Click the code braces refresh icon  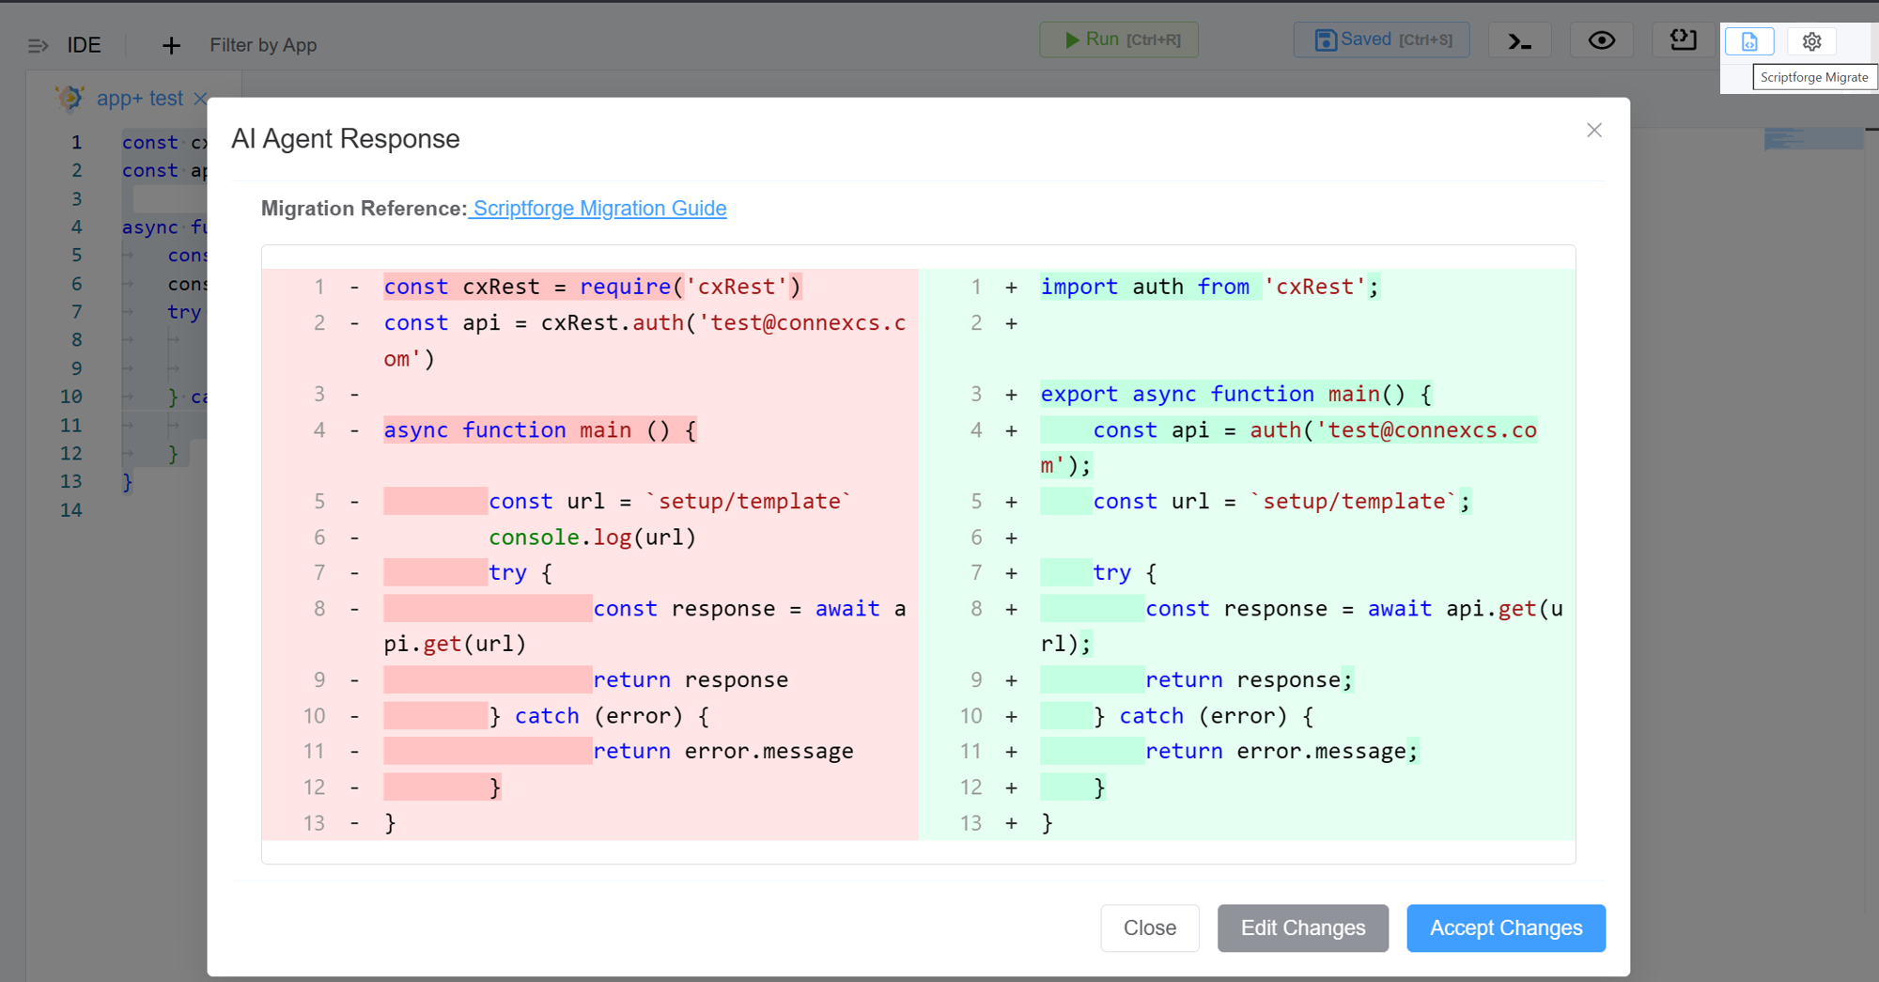tap(1683, 39)
